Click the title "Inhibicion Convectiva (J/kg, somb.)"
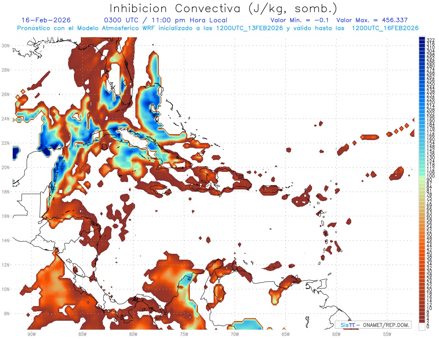 [x=224, y=9]
